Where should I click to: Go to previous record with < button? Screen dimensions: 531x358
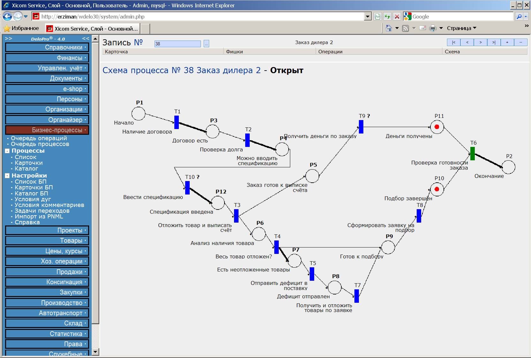pyautogui.click(x=467, y=42)
